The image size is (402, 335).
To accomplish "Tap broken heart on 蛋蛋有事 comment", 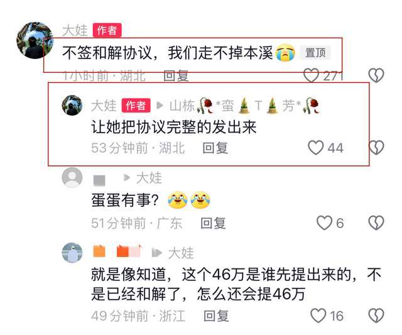I will [x=376, y=222].
